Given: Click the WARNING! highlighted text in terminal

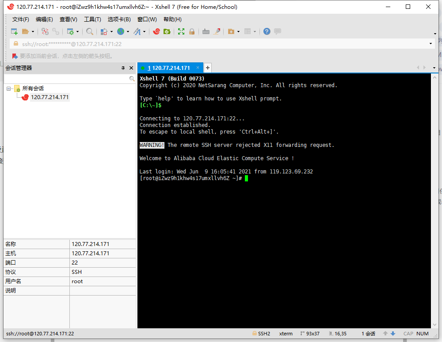Looking at the screenshot, I should tap(152, 145).
